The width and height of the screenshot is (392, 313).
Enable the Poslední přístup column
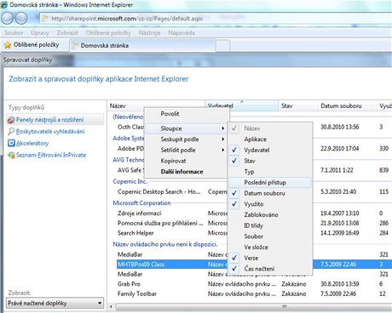pyautogui.click(x=270, y=182)
